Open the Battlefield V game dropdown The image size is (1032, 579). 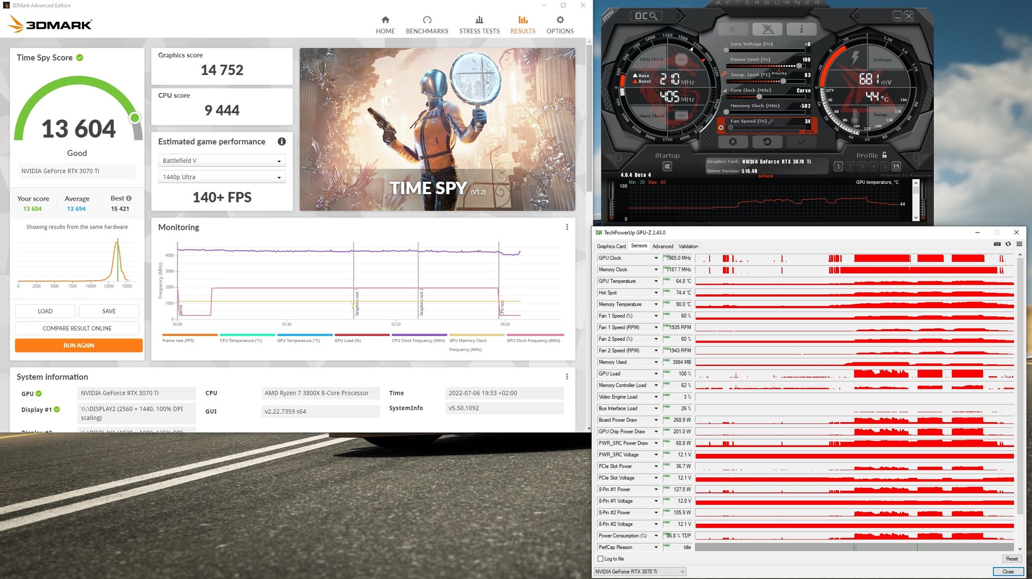(222, 161)
